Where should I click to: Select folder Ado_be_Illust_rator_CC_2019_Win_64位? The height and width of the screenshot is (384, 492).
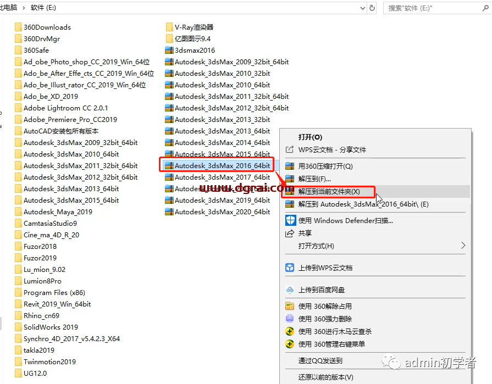click(85, 85)
